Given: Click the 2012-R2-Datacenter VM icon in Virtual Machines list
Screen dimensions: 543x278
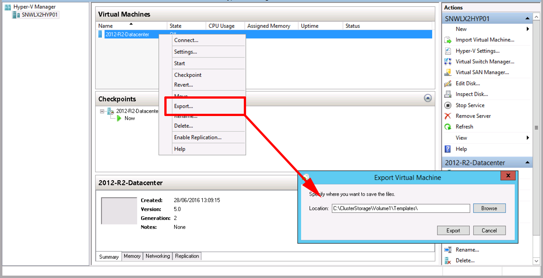Looking at the screenshot, I should [x=100, y=34].
